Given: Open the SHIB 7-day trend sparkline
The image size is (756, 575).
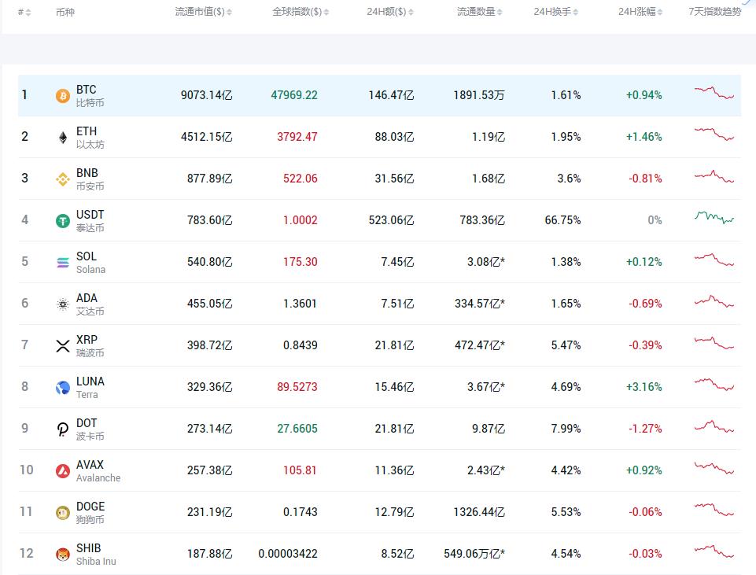Looking at the screenshot, I should click(x=714, y=551).
